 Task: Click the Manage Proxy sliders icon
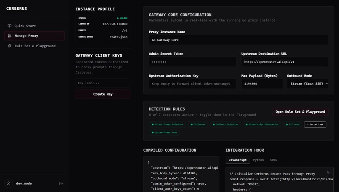(10, 36)
